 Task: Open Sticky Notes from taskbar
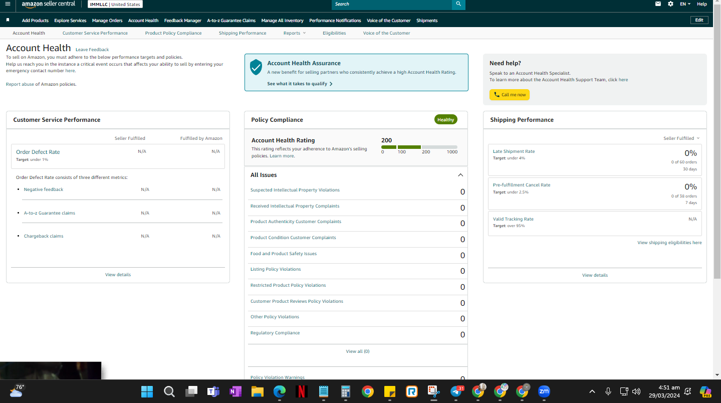click(x=390, y=391)
